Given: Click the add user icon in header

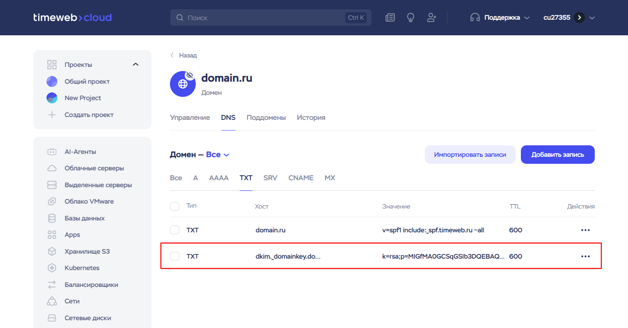Looking at the screenshot, I should [x=431, y=18].
